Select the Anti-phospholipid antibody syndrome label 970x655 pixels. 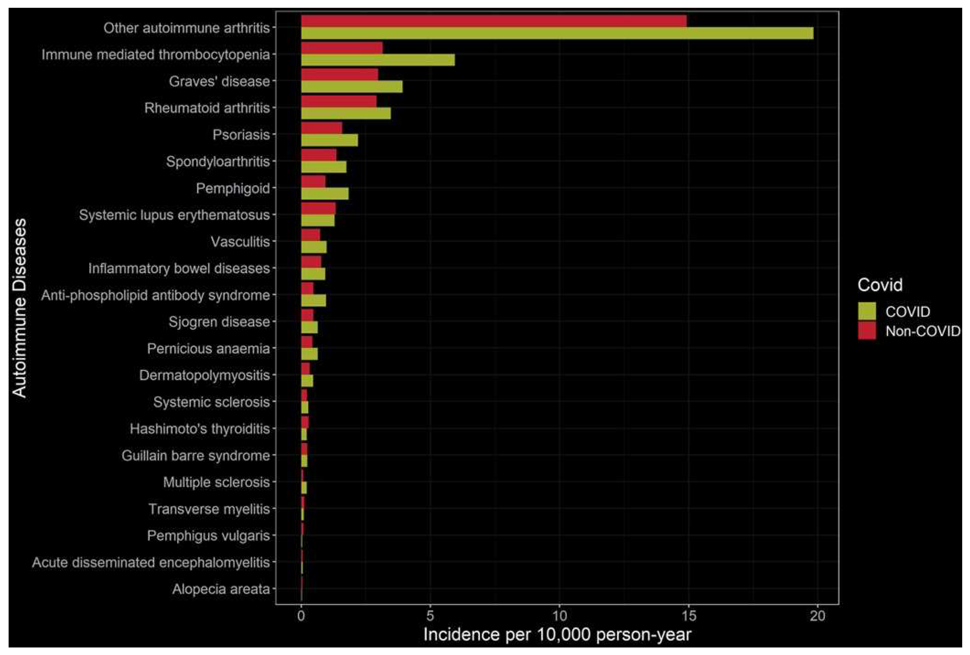click(155, 295)
